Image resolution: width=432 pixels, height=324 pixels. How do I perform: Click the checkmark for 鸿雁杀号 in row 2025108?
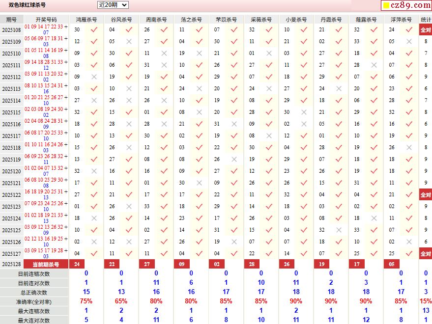coord(94,29)
